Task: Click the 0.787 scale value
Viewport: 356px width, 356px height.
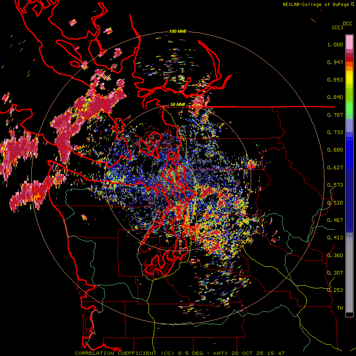Action: point(335,115)
